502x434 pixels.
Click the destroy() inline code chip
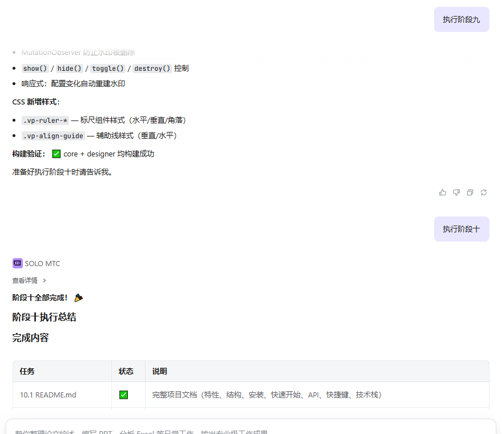pos(152,69)
